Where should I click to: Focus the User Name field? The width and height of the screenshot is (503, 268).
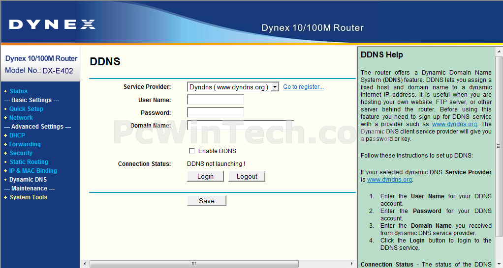[216, 100]
